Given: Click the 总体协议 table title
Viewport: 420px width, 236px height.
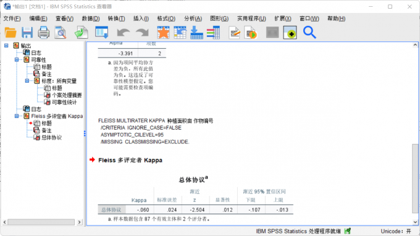Looking at the screenshot, I should coord(193,180).
